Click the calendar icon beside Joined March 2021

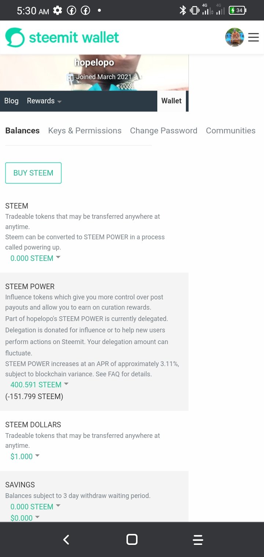(70, 77)
